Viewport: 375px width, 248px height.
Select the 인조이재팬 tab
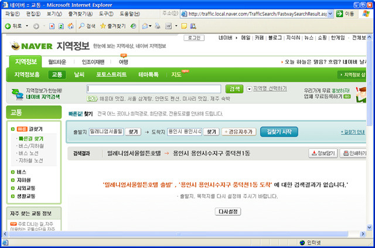point(93,62)
